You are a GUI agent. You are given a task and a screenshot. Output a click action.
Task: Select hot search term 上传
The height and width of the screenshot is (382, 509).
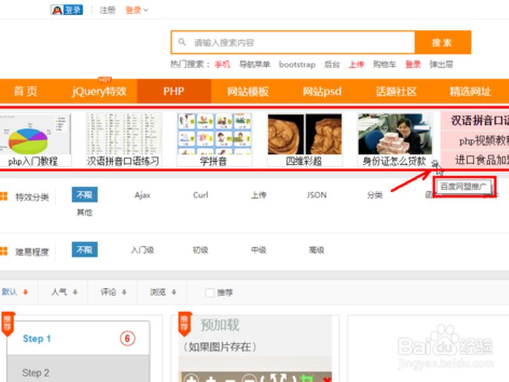coord(356,64)
